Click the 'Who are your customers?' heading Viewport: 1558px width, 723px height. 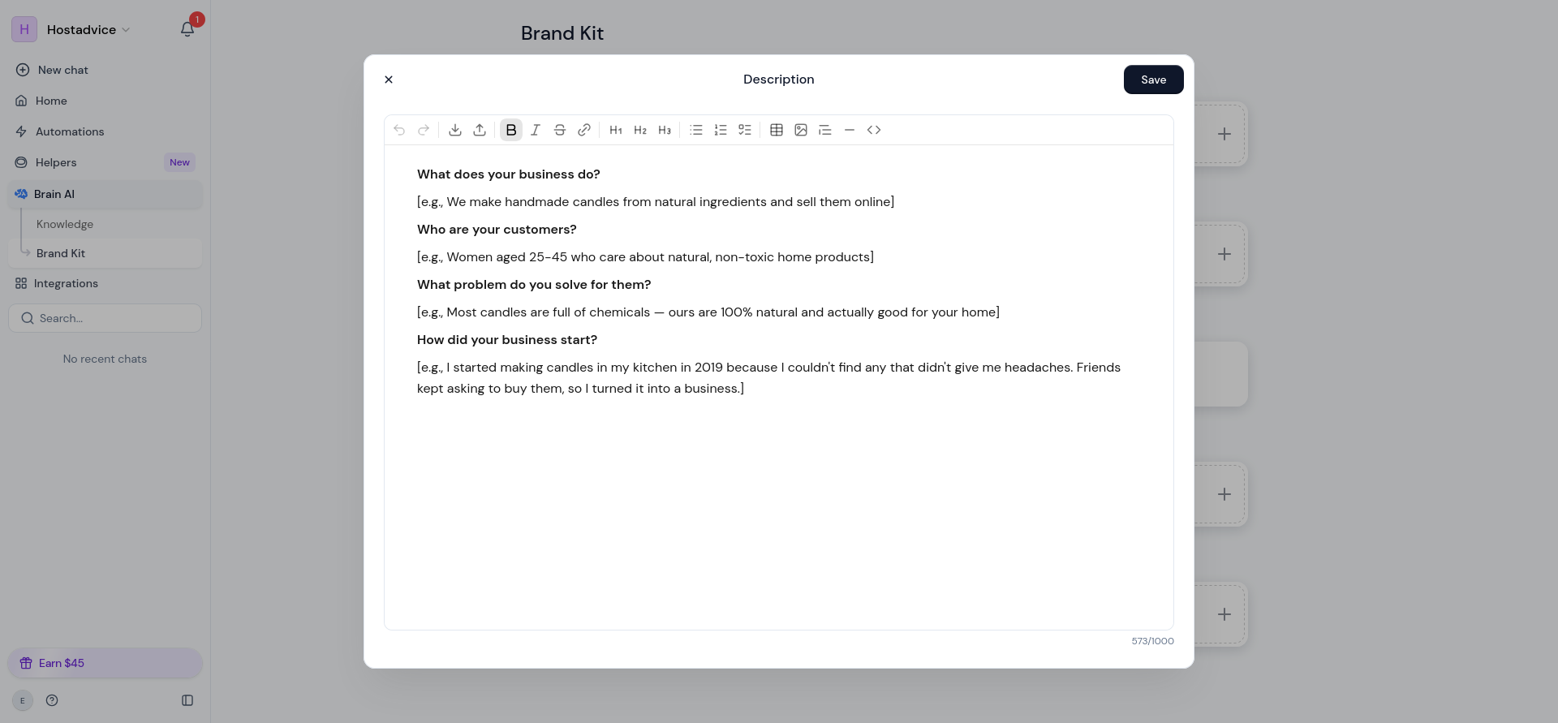[x=497, y=230]
